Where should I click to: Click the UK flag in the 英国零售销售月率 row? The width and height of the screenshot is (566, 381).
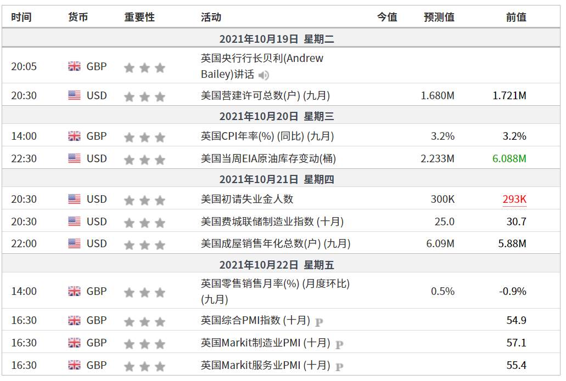(x=74, y=291)
